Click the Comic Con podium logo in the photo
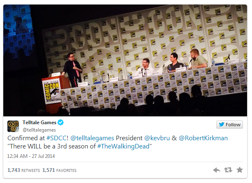The image size is (252, 183). tap(52, 91)
